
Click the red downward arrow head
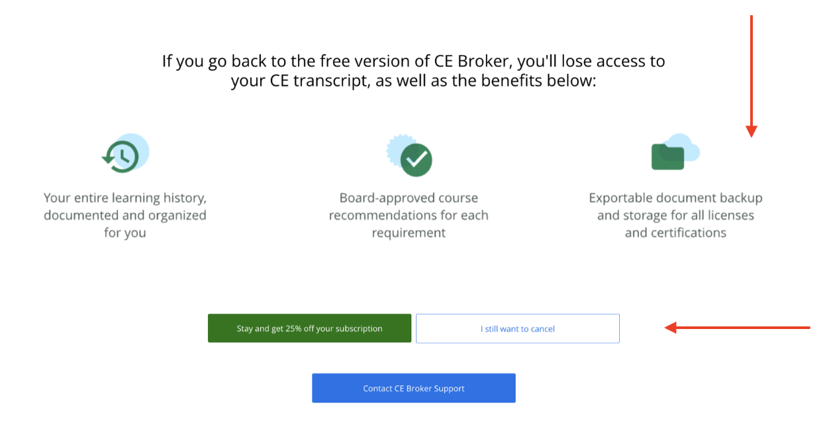751,131
